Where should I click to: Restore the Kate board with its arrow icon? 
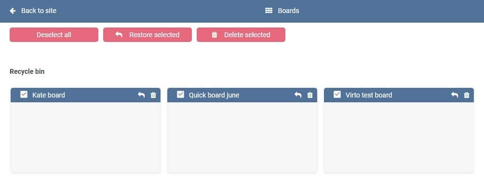[x=141, y=95]
